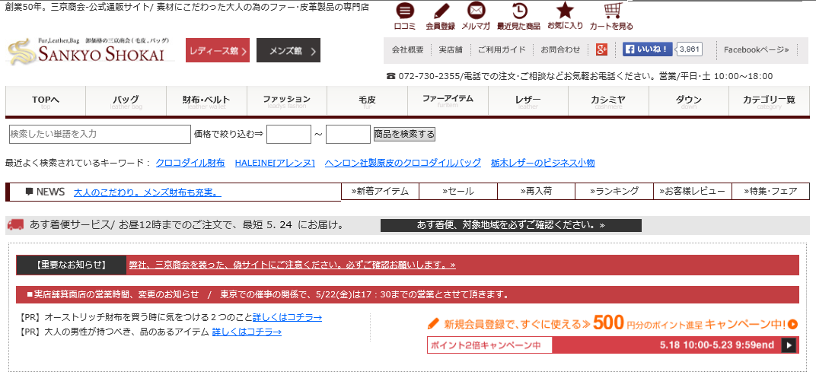
Task: Open ご利用ガイド link
Action: pyautogui.click(x=502, y=50)
